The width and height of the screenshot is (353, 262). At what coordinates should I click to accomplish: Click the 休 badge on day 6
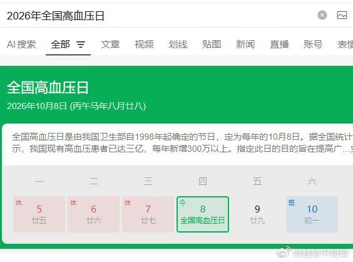[73, 202]
